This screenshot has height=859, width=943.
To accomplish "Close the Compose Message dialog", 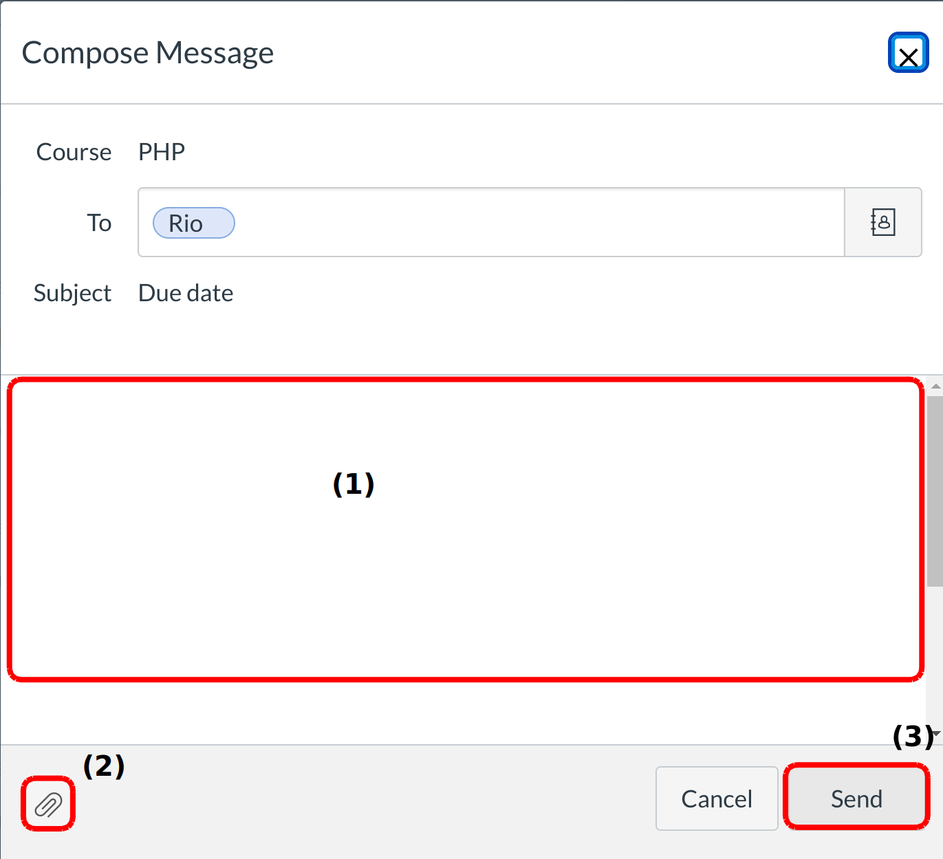I will (908, 53).
